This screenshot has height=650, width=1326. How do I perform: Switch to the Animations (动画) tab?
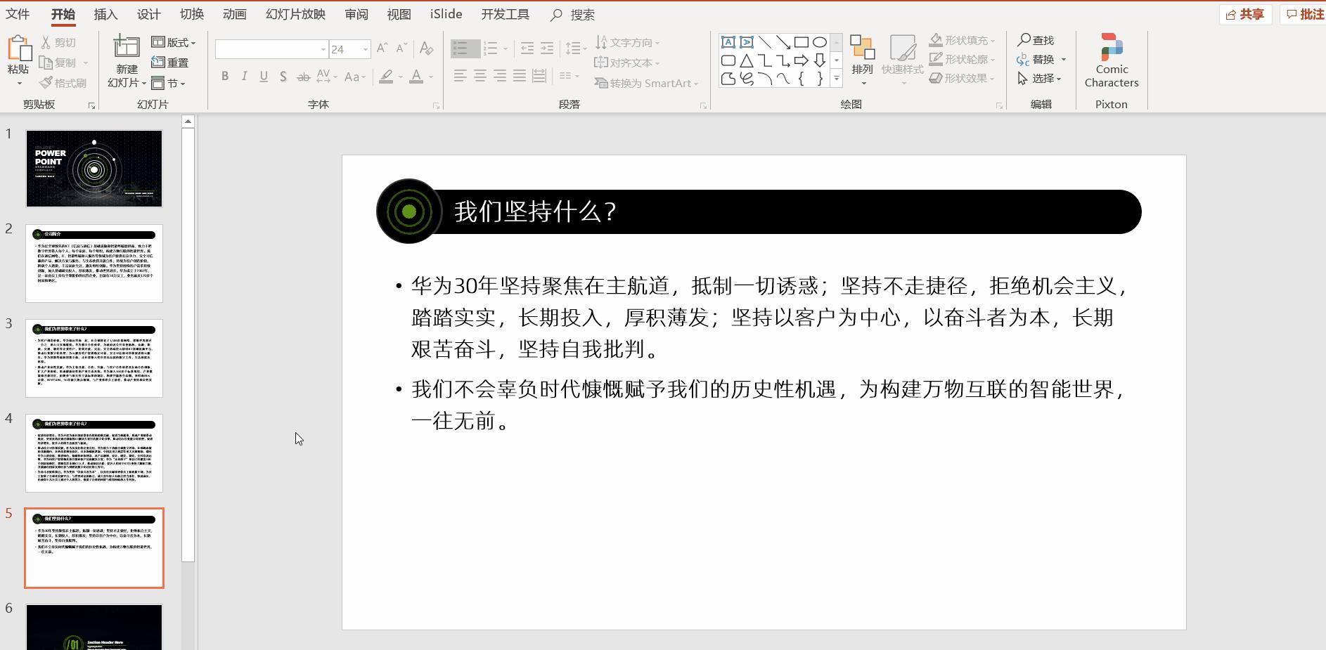234,14
